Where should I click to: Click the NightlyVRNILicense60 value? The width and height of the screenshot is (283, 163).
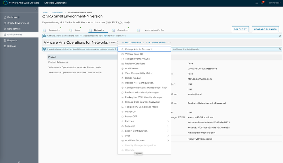click(200, 139)
